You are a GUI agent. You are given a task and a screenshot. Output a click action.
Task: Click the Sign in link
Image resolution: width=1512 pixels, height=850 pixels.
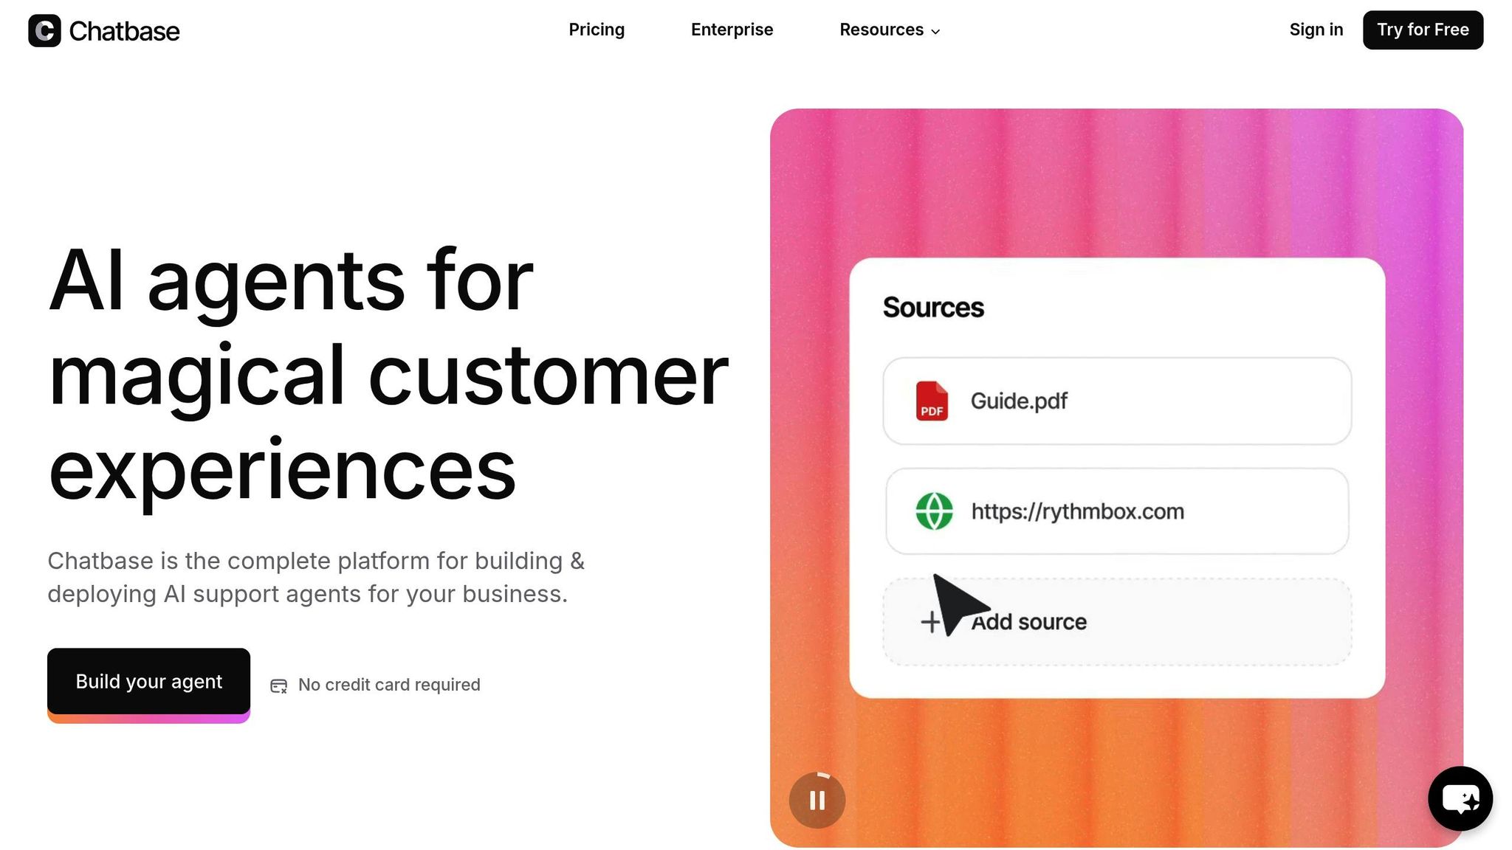(1316, 30)
